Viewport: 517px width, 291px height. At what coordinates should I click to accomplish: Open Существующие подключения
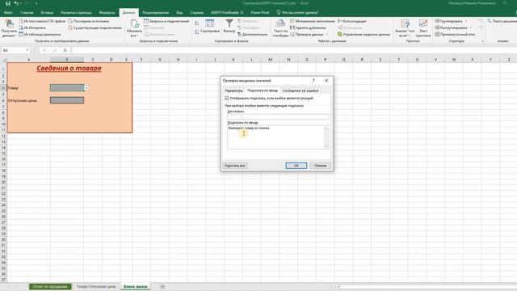(95, 27)
